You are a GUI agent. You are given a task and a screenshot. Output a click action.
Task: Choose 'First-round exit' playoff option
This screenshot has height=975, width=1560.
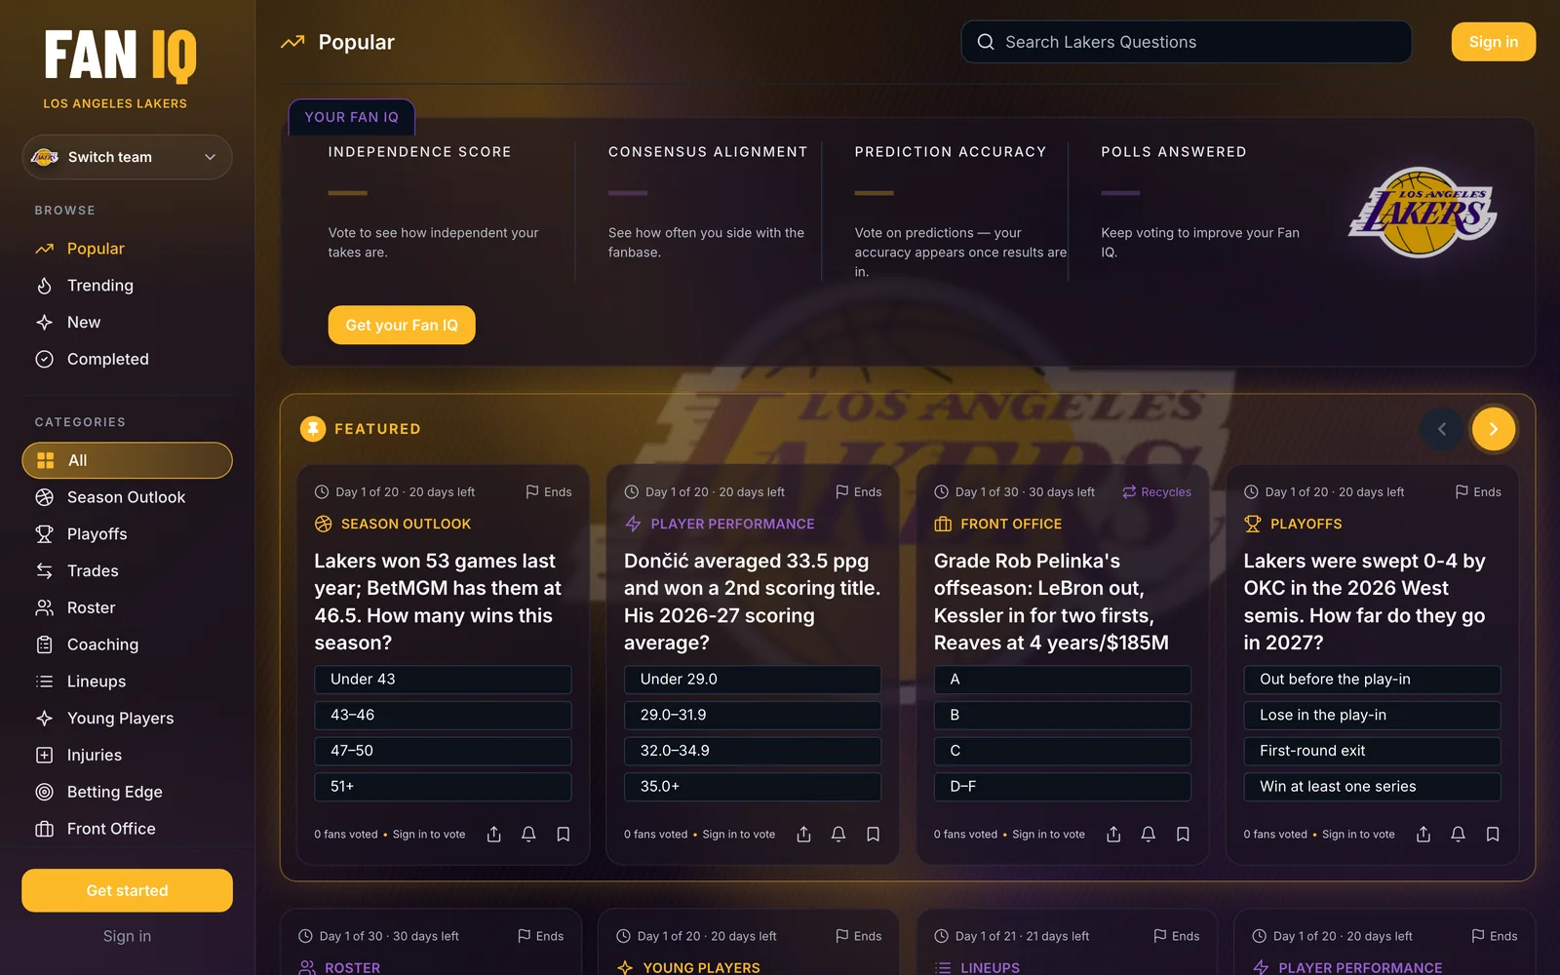click(1372, 751)
